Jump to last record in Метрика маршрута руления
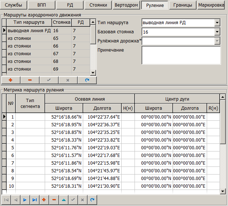 pyautogui.click(x=34, y=200)
